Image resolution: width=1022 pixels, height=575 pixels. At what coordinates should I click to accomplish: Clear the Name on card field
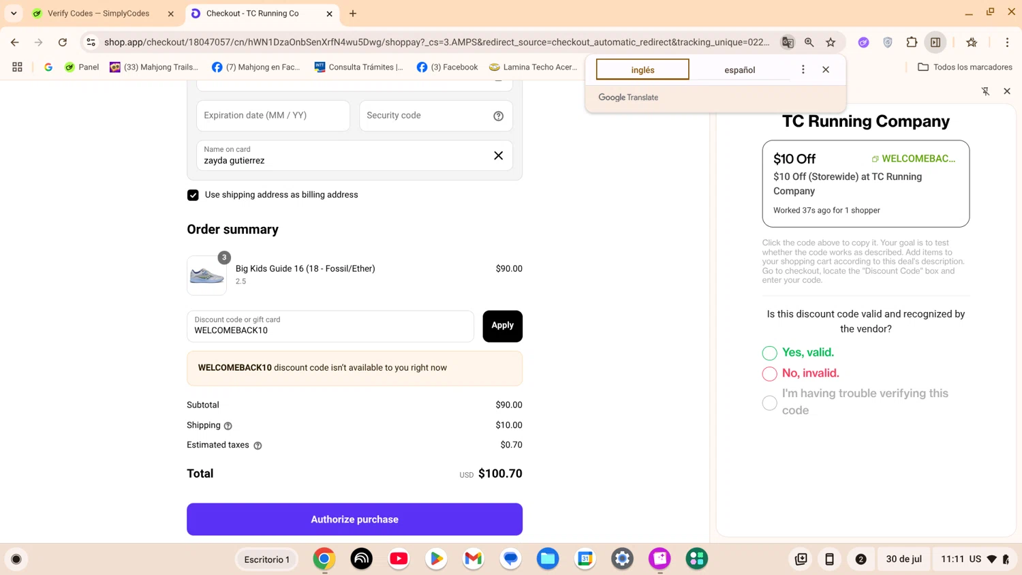coord(499,155)
